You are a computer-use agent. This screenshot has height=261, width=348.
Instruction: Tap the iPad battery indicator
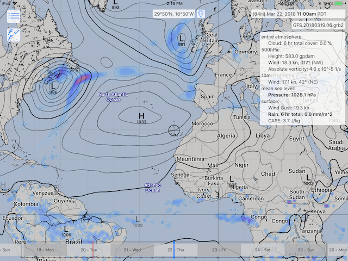[x=339, y=3]
